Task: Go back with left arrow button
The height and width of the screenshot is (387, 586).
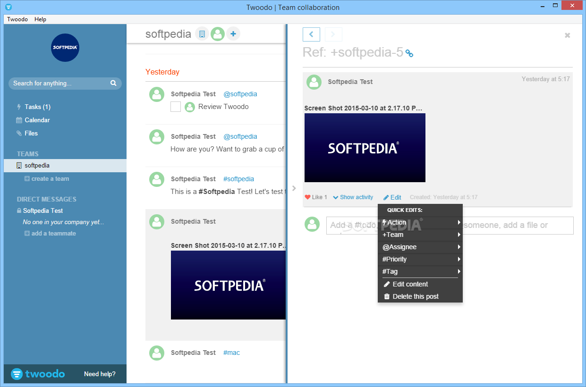Action: [311, 34]
